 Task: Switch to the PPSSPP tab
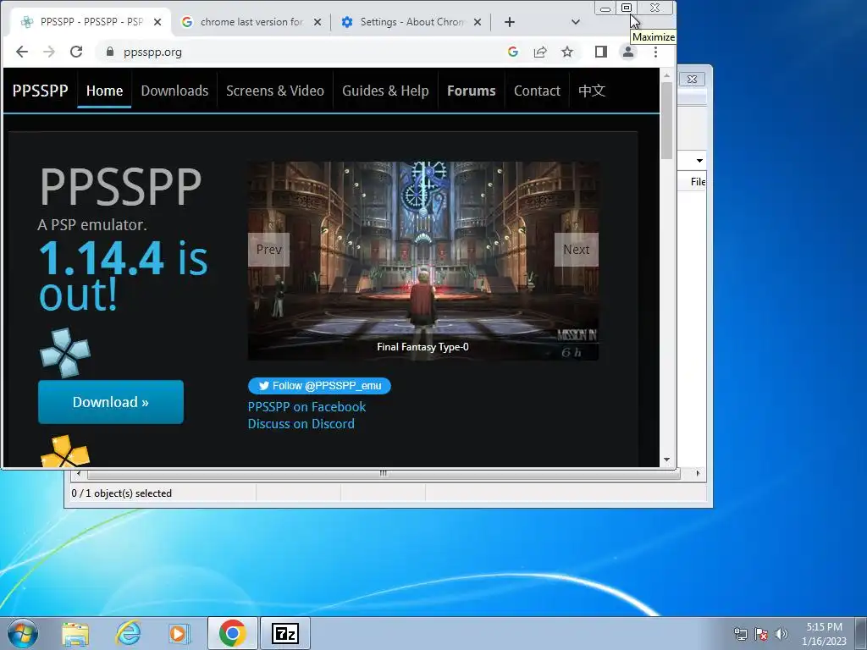pyautogui.click(x=90, y=22)
